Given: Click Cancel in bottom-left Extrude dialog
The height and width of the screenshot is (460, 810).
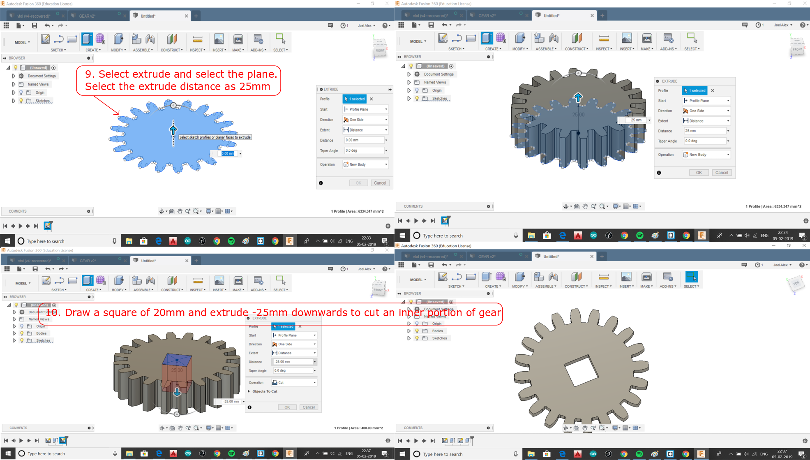Looking at the screenshot, I should [x=308, y=407].
